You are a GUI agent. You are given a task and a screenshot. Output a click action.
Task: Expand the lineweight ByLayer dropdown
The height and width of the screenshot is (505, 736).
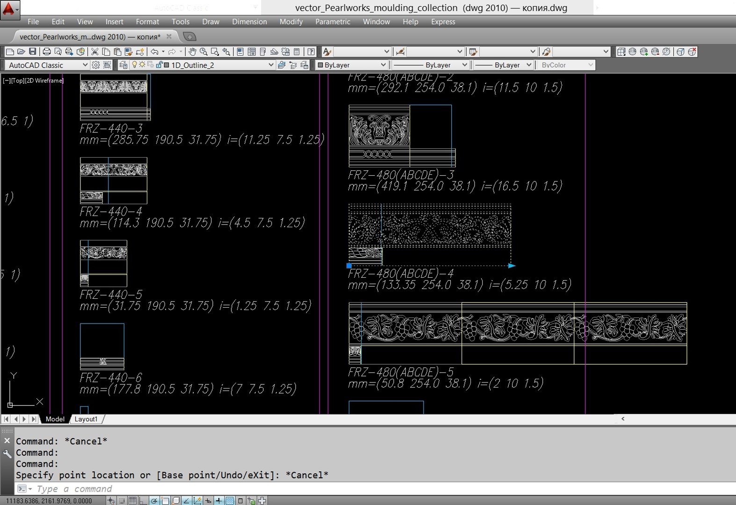click(x=529, y=65)
